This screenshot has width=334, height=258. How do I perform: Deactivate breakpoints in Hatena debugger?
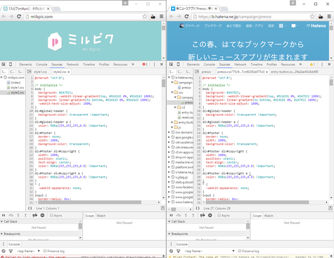point(203,215)
